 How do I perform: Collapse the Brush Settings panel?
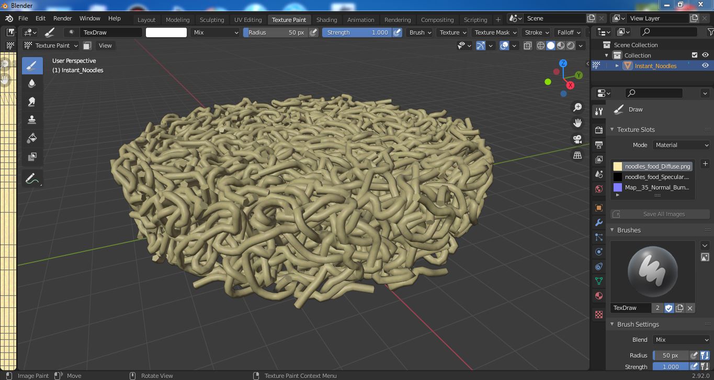click(613, 325)
